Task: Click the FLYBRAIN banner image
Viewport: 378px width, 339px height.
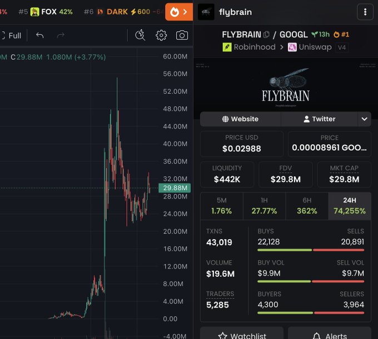Action: tap(285, 87)
